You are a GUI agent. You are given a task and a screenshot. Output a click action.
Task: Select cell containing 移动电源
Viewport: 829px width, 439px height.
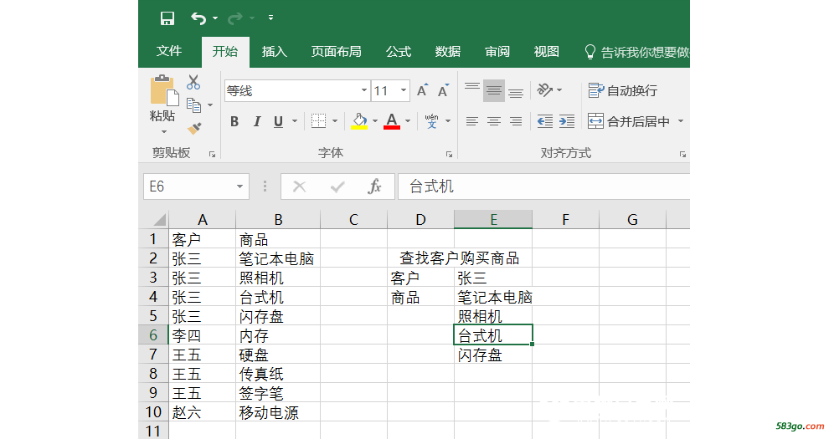coord(278,412)
